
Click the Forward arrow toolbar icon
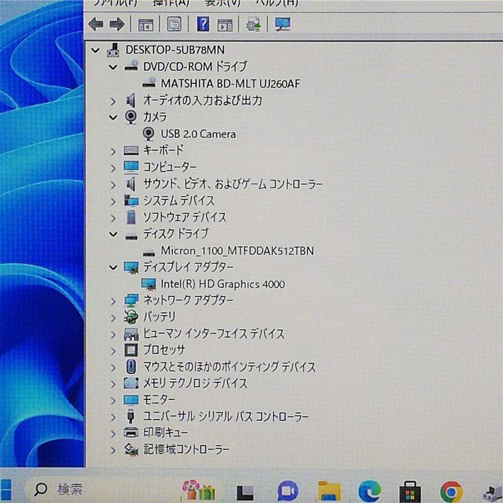[x=117, y=24]
